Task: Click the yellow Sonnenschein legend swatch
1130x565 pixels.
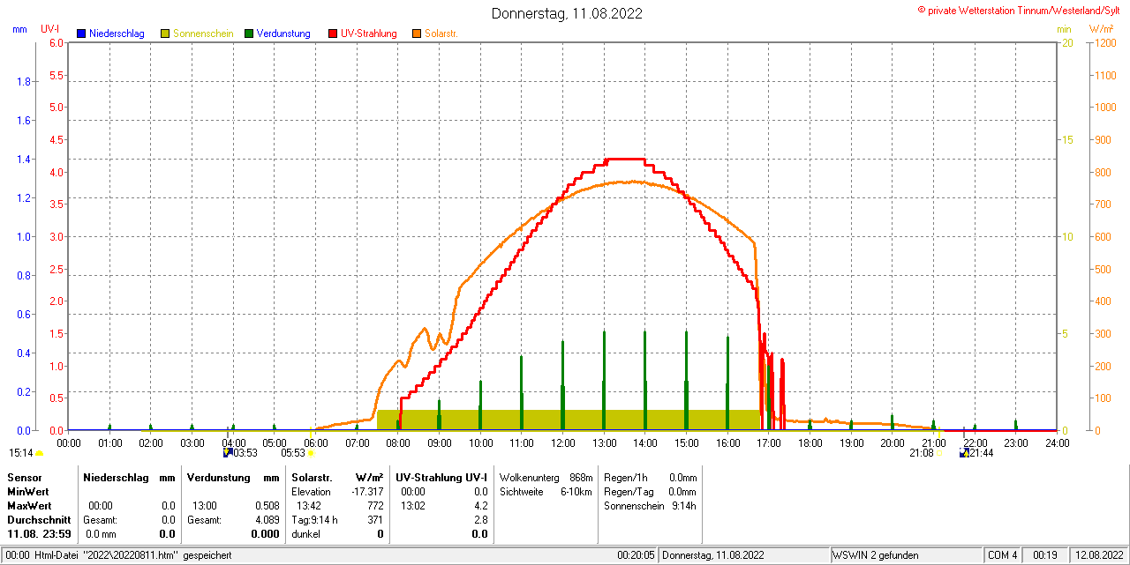Action: [x=165, y=33]
